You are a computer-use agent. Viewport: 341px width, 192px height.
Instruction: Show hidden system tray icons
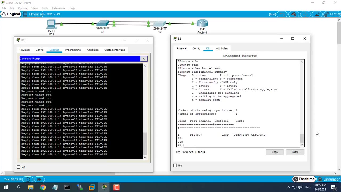pos(288,187)
